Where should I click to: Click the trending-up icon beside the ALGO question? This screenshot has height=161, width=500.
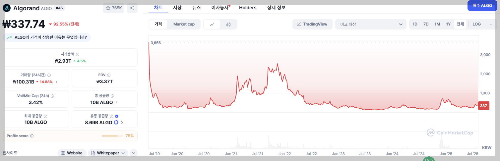click(x=9, y=37)
